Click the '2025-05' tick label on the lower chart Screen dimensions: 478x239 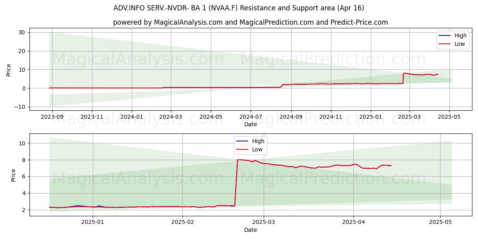440,222
